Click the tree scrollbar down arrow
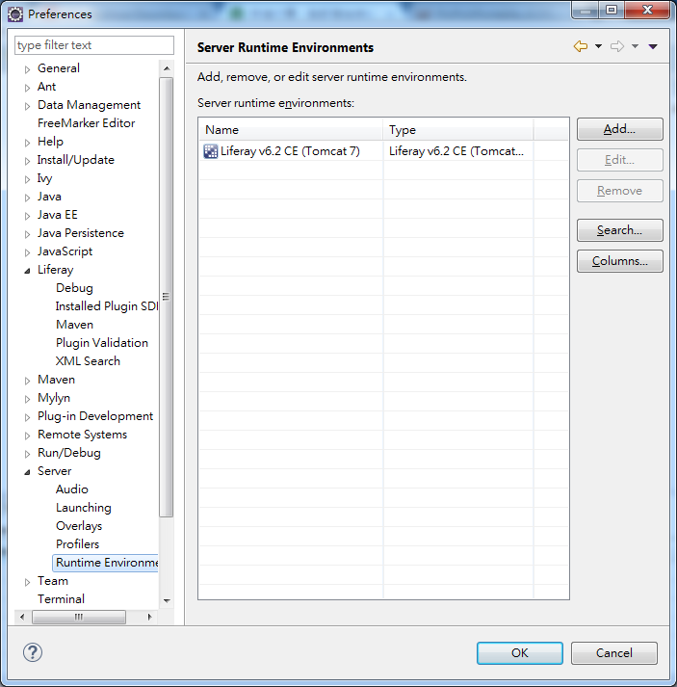The height and width of the screenshot is (687, 677). click(167, 600)
